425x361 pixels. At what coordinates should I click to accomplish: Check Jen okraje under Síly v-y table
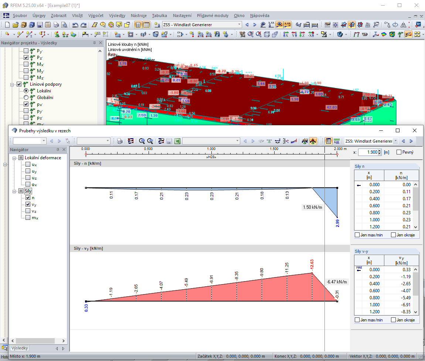394,320
